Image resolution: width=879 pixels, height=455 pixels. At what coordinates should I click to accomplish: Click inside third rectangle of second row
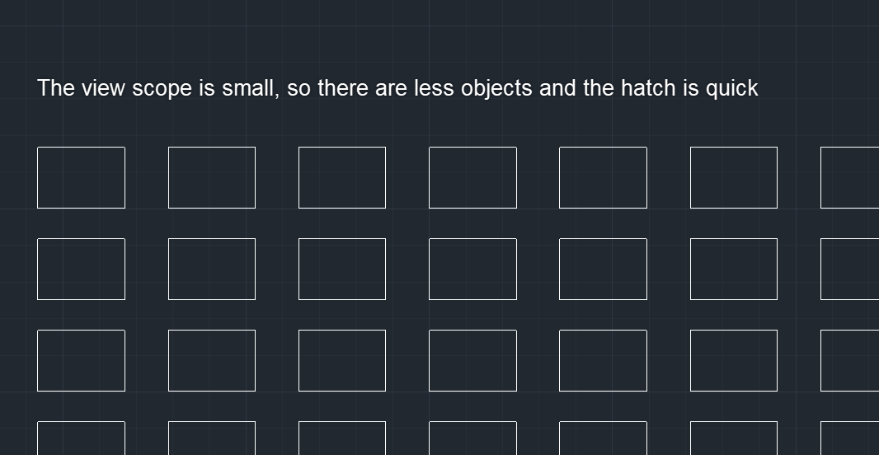(x=342, y=269)
